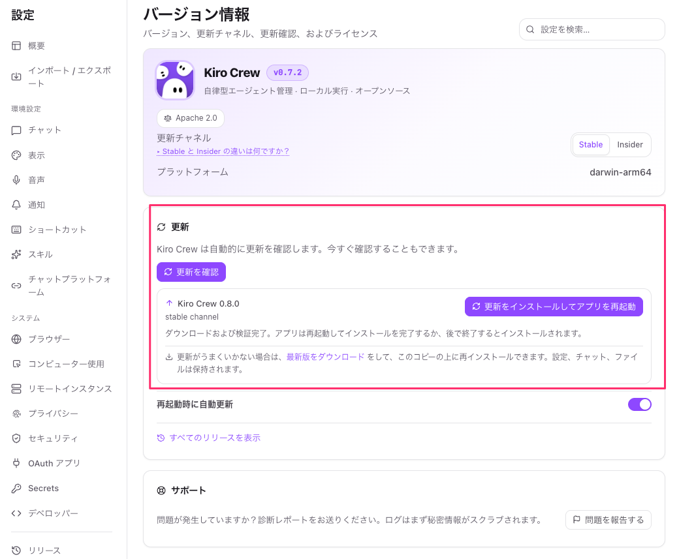Screen dimensions: 679x559
Task: Expand Stable と Insider の違いは何ですか？
Action: 223,151
